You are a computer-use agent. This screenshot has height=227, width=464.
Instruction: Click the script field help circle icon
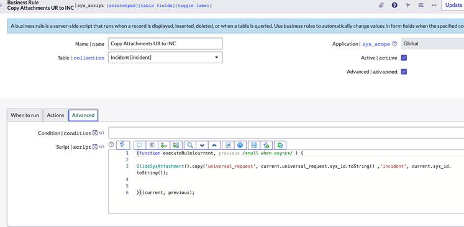[111, 145]
